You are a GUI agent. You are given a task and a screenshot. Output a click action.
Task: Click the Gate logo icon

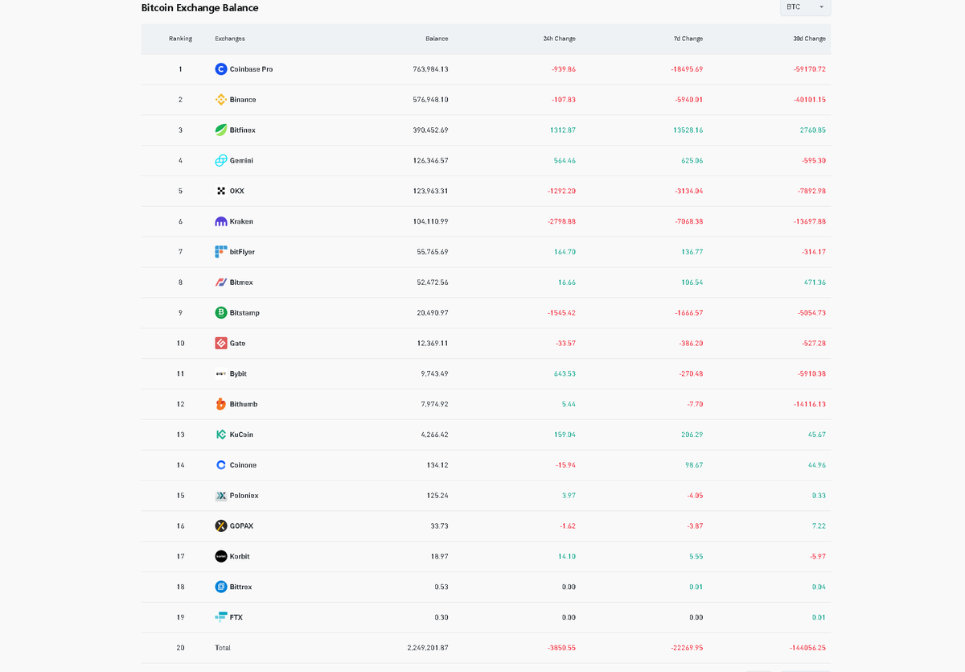point(221,344)
